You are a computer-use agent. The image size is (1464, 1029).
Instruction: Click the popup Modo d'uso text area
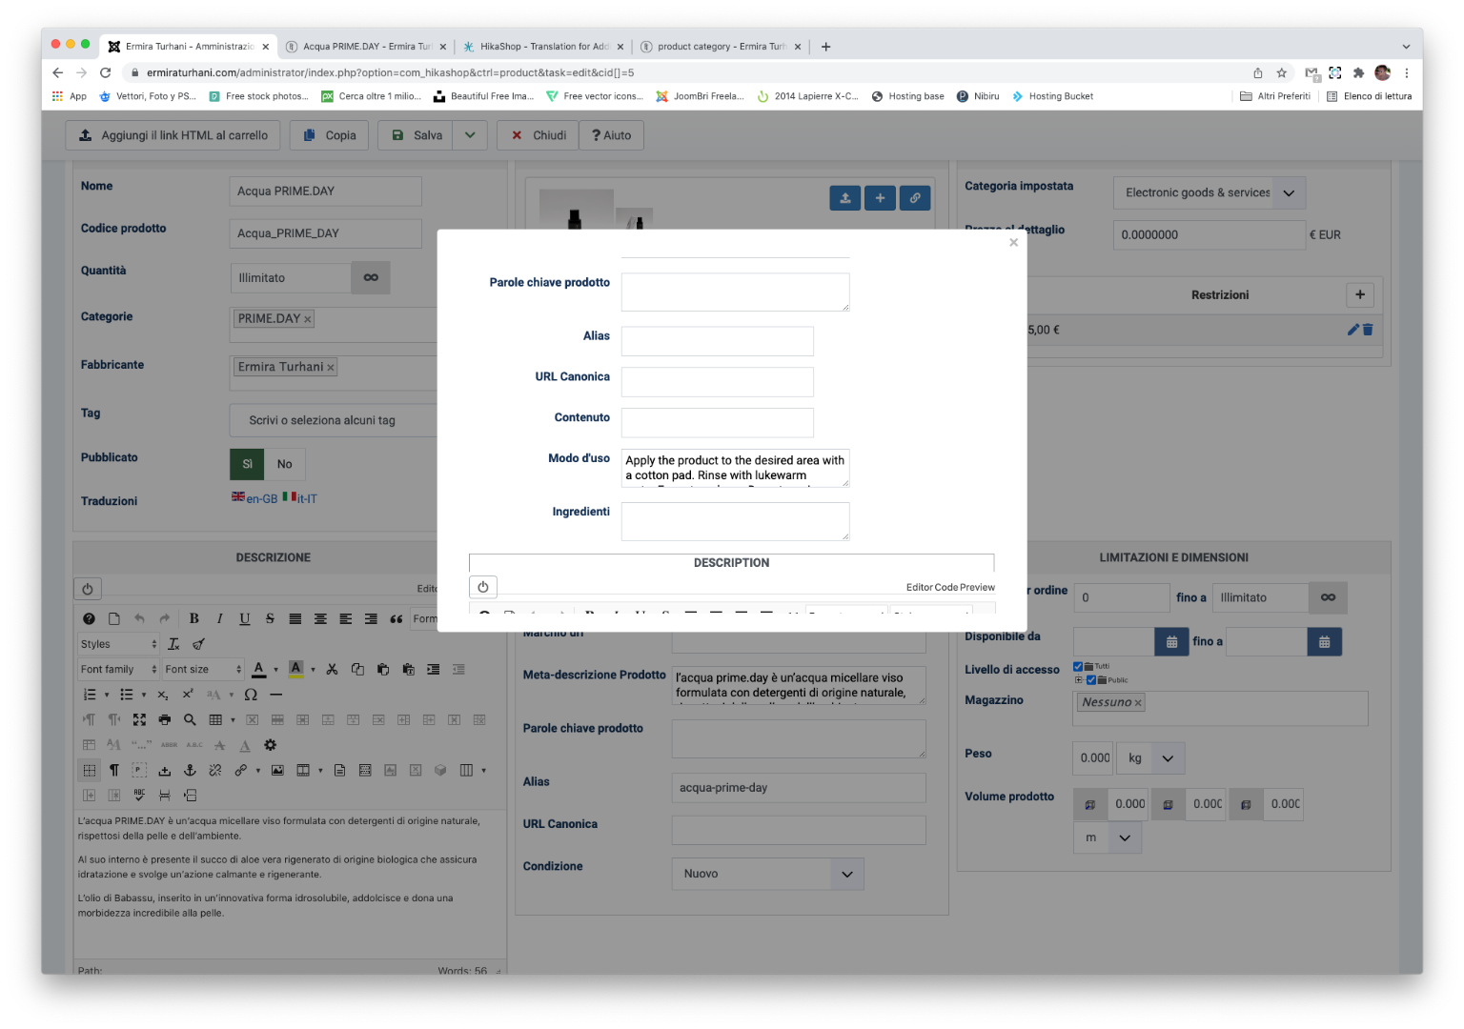[735, 468]
